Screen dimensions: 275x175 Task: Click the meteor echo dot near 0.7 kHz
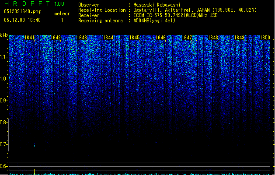(35, 145)
